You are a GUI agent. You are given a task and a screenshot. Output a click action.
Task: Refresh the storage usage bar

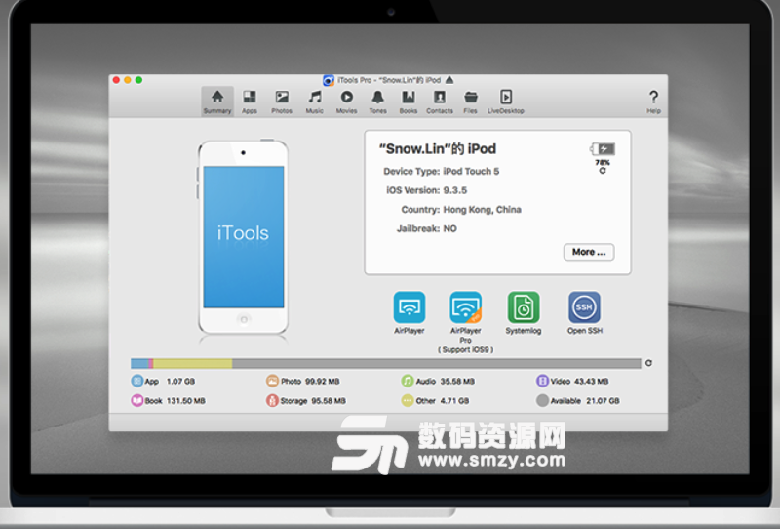point(648,363)
